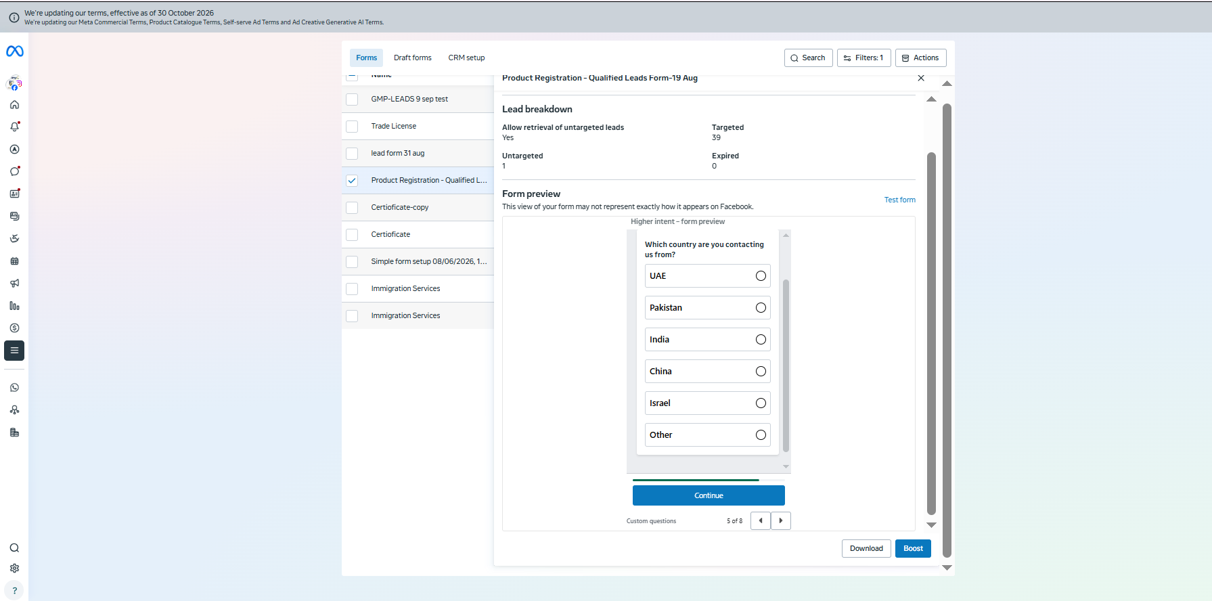Switch to the Forms tab

[x=366, y=58]
